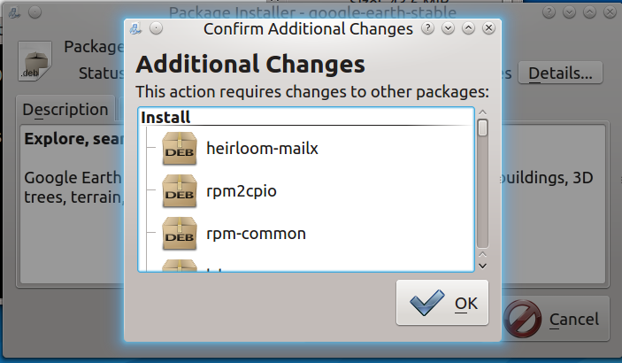Maximize the Confirm Additional Changes dialog

coord(467,28)
